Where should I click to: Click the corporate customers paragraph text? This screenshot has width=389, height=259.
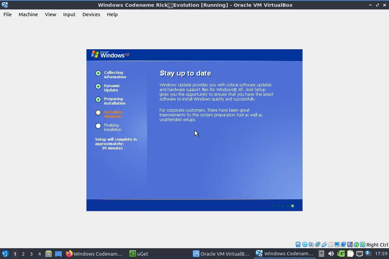(211, 115)
